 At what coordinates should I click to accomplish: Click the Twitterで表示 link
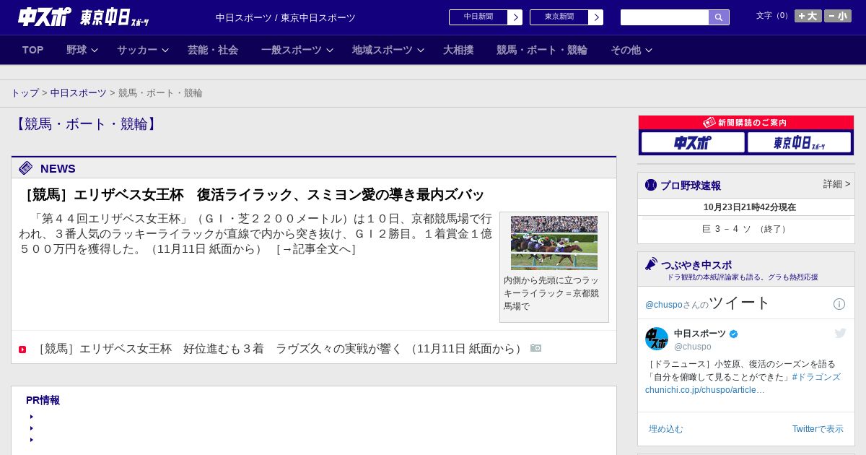tap(818, 429)
